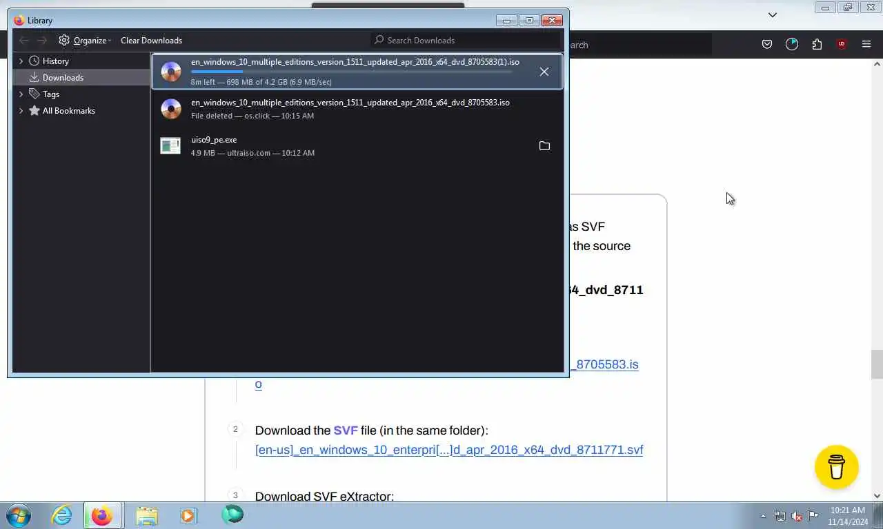This screenshot has height=529, width=883.
Task: Open the Organize menu
Action: tap(85, 41)
